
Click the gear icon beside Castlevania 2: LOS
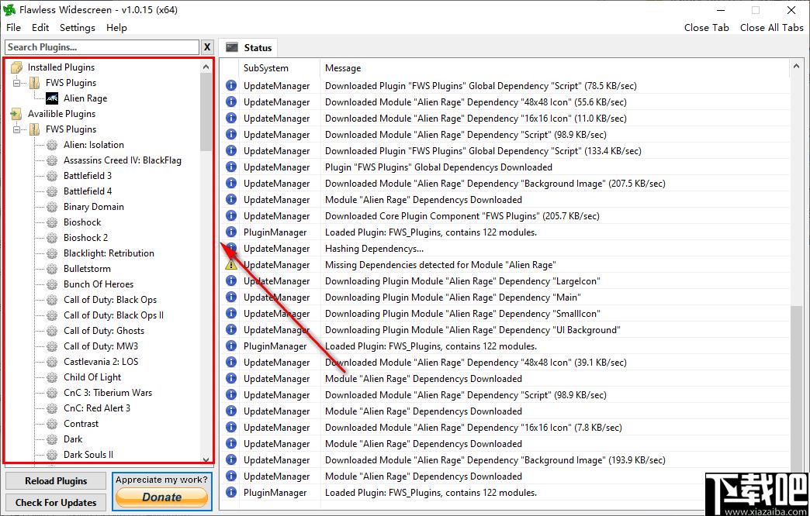point(52,362)
